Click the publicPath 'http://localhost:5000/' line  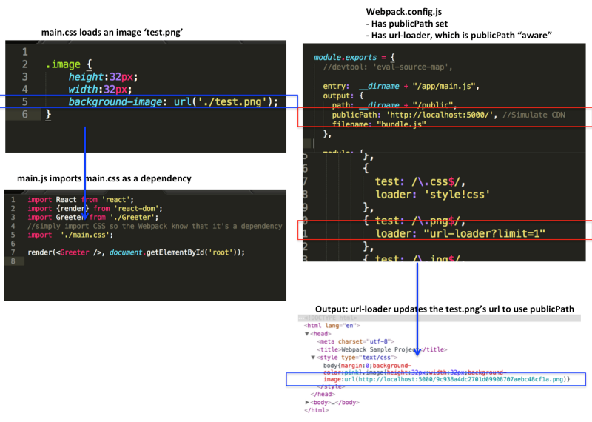click(x=415, y=115)
